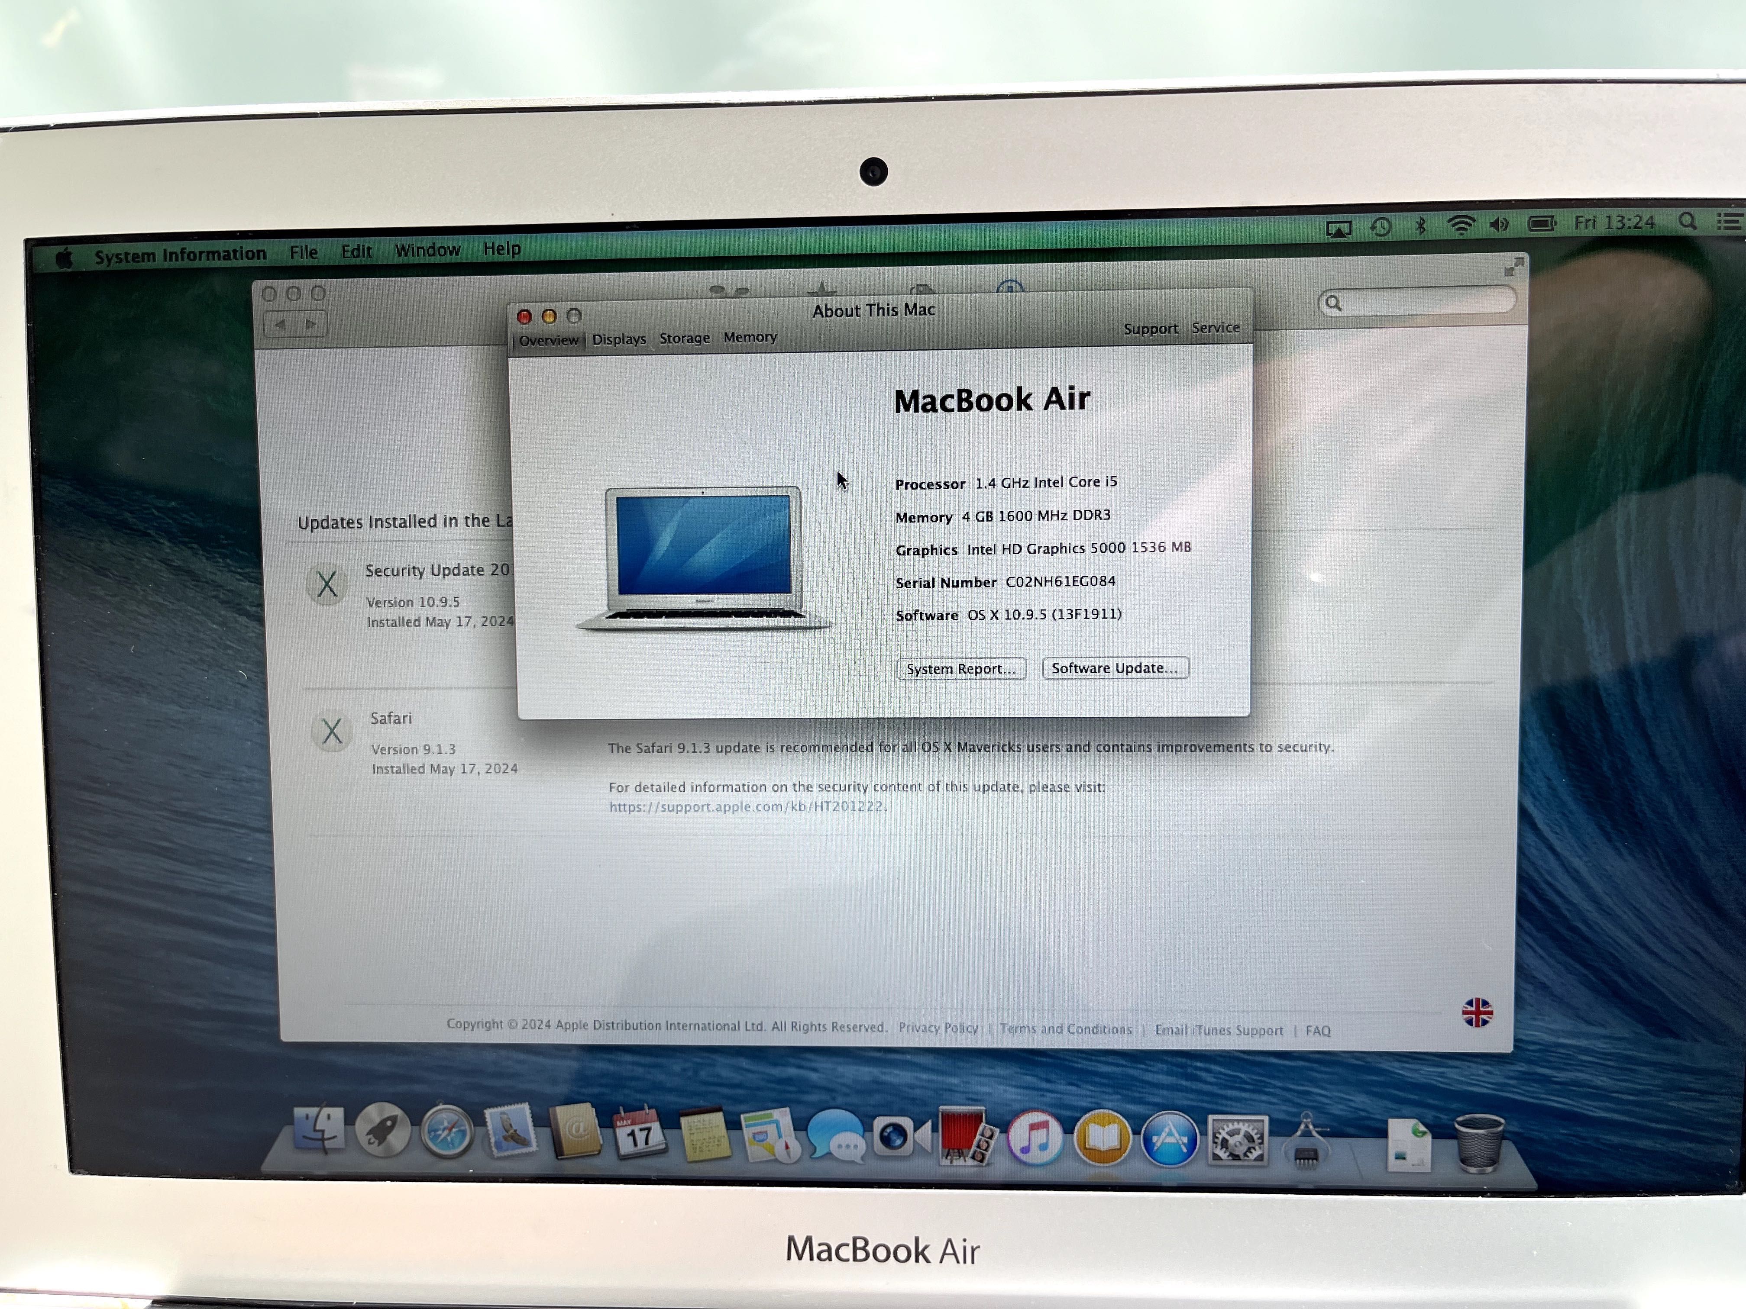Click the Safari update entry title

click(x=391, y=718)
